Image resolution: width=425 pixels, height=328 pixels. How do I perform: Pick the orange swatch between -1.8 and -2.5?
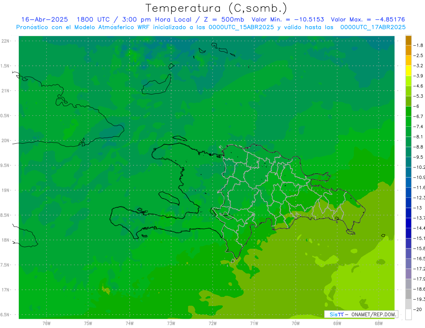click(x=408, y=50)
